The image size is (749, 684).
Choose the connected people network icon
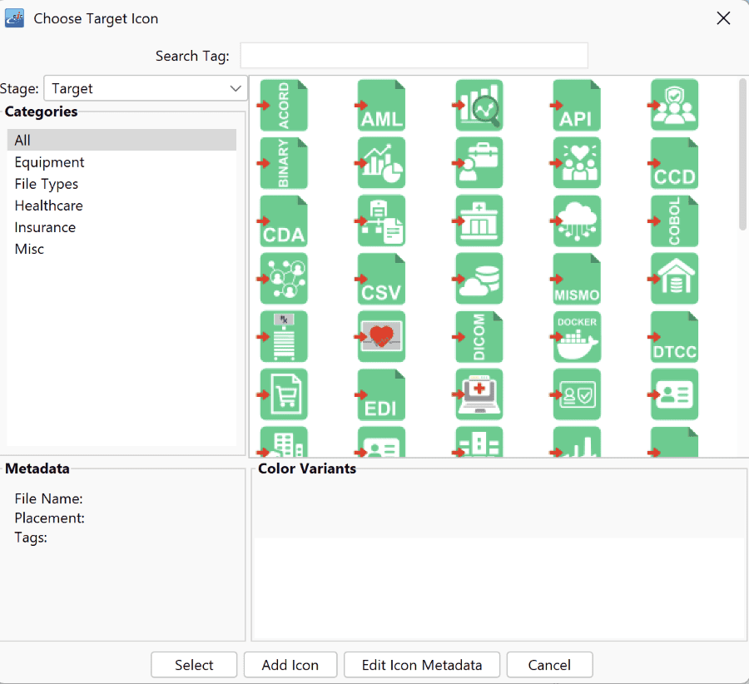tap(284, 279)
